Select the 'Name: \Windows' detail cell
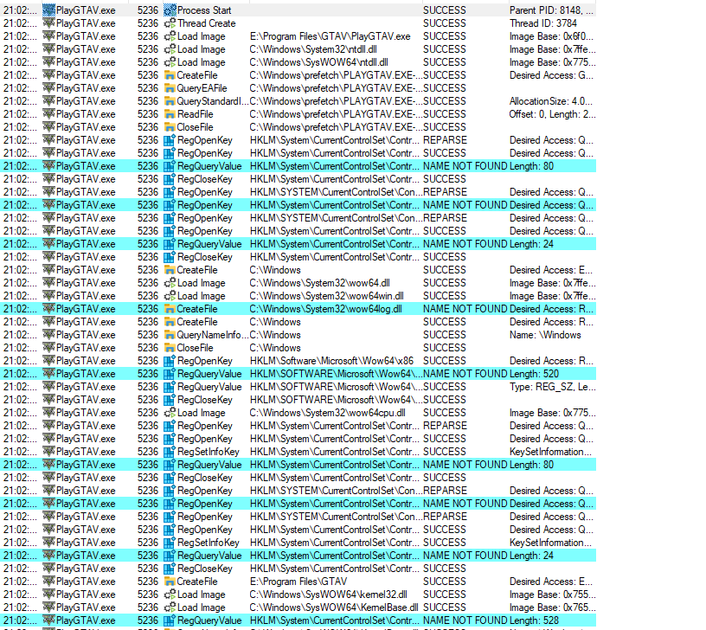This screenshot has height=630, width=706. pos(545,335)
